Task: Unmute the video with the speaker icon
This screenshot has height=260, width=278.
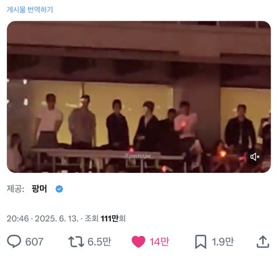Action: pos(255,157)
